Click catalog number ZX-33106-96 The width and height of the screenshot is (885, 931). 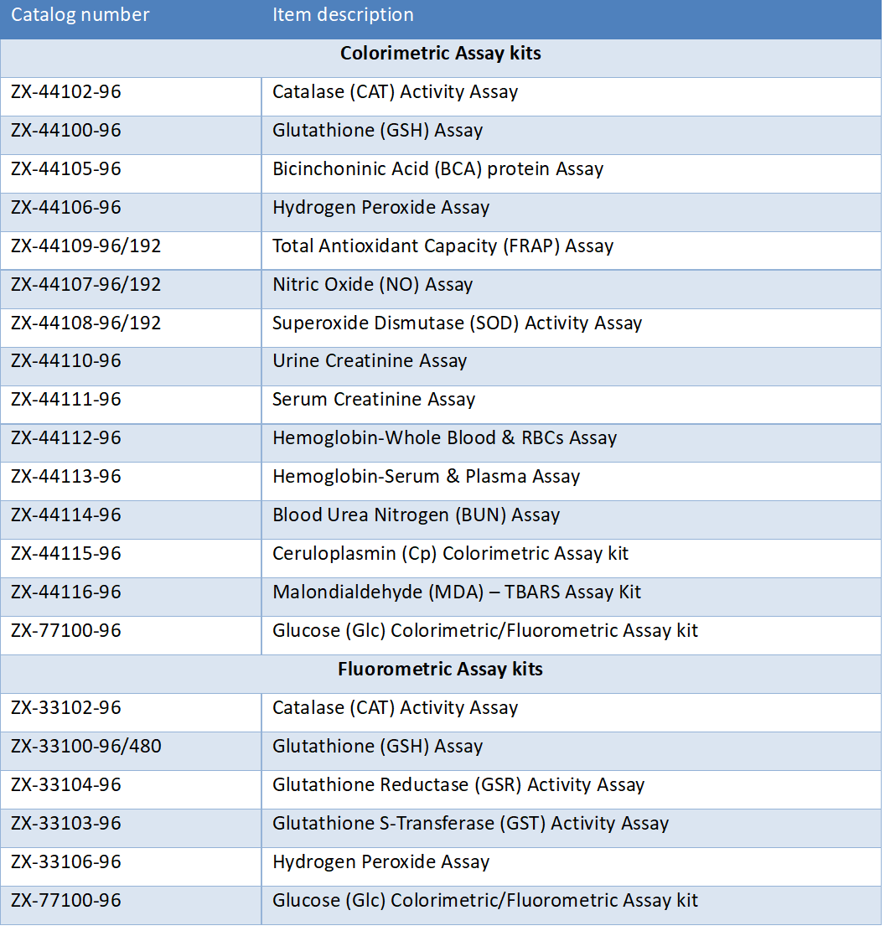click(66, 863)
